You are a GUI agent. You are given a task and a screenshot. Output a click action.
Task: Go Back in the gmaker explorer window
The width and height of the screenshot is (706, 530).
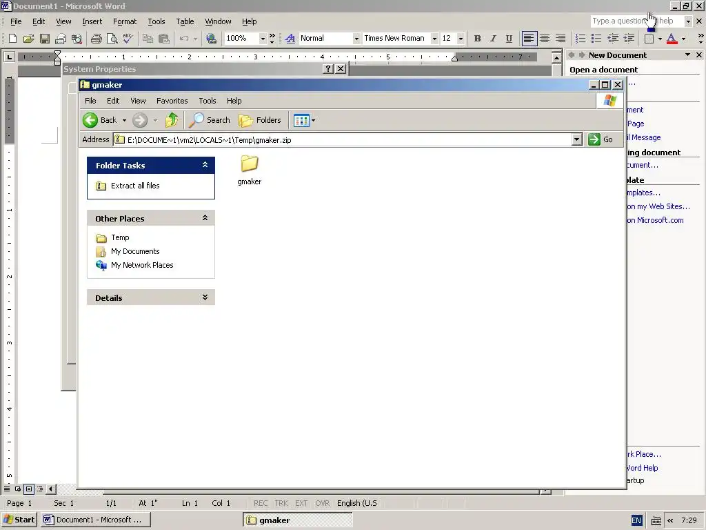tap(100, 120)
